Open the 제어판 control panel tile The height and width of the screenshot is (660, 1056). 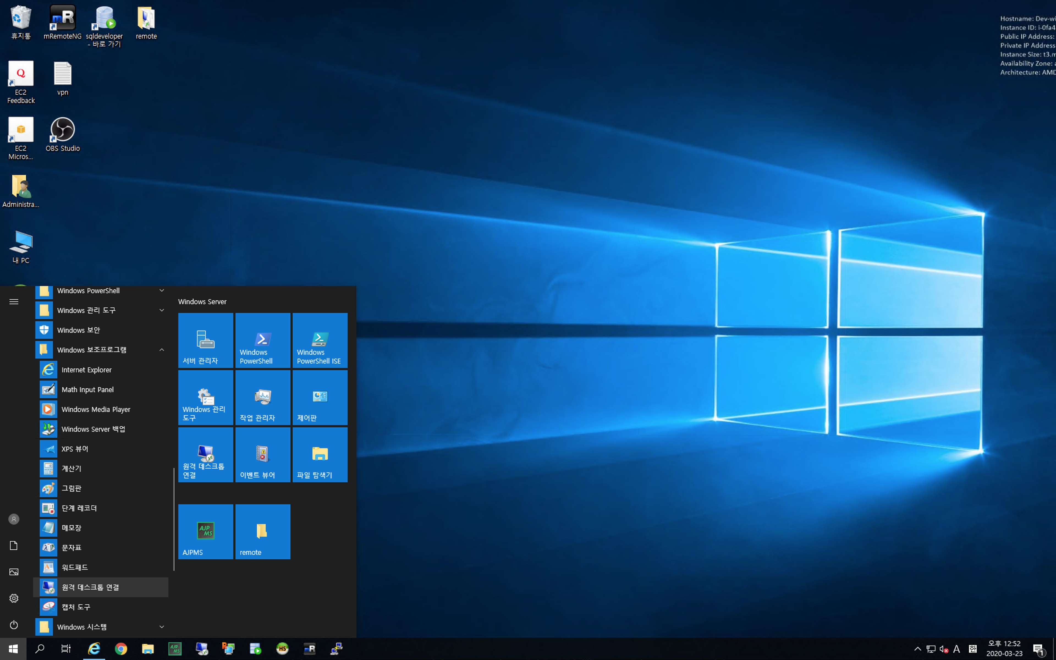click(320, 397)
